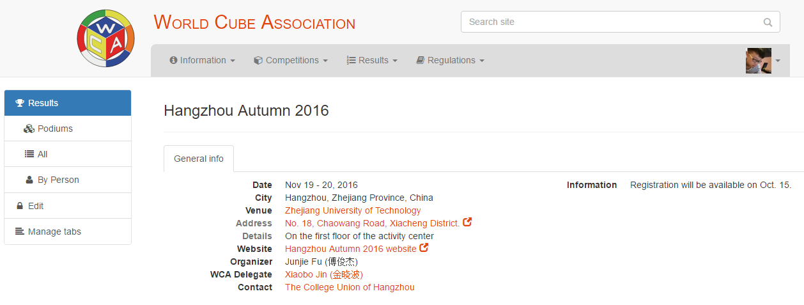Click the WCA Rubik's cube logo

pyautogui.click(x=105, y=38)
